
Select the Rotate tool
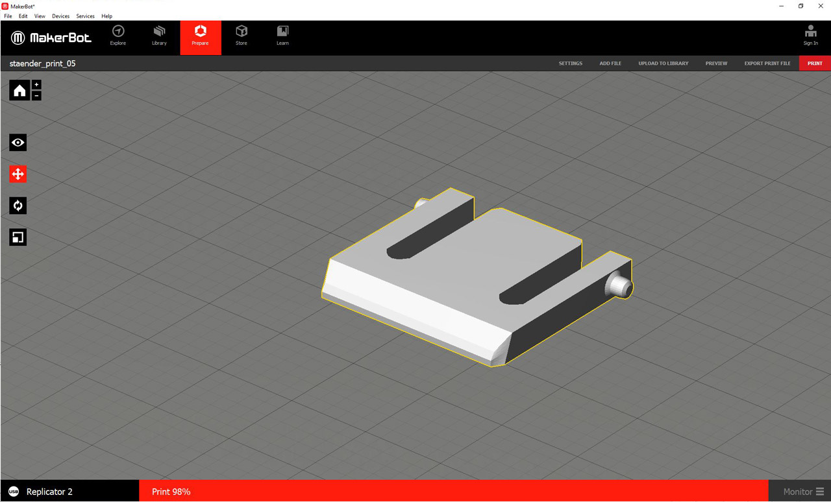(18, 206)
